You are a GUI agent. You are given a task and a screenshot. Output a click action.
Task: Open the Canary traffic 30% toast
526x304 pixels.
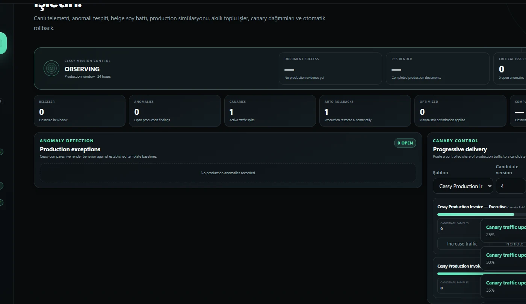coord(503,258)
